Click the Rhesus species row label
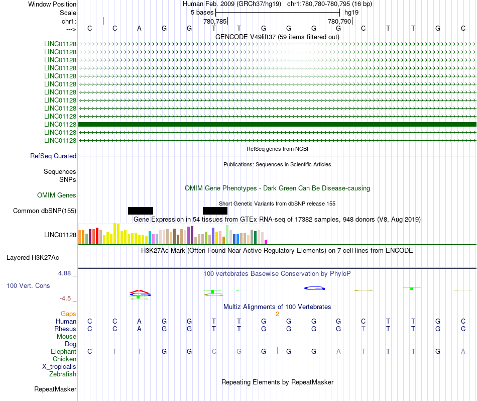 pyautogui.click(x=65, y=329)
